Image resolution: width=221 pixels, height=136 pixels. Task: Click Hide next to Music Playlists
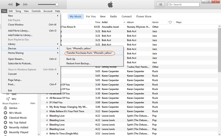tap(32, 103)
